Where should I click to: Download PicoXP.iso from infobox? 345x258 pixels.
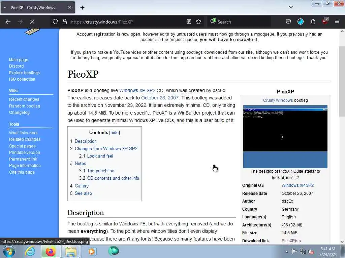[x=291, y=241]
